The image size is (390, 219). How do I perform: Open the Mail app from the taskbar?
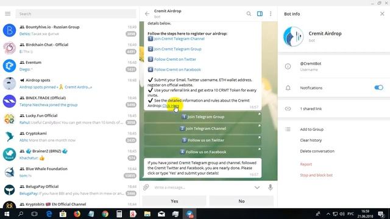pyautogui.click(x=161, y=214)
